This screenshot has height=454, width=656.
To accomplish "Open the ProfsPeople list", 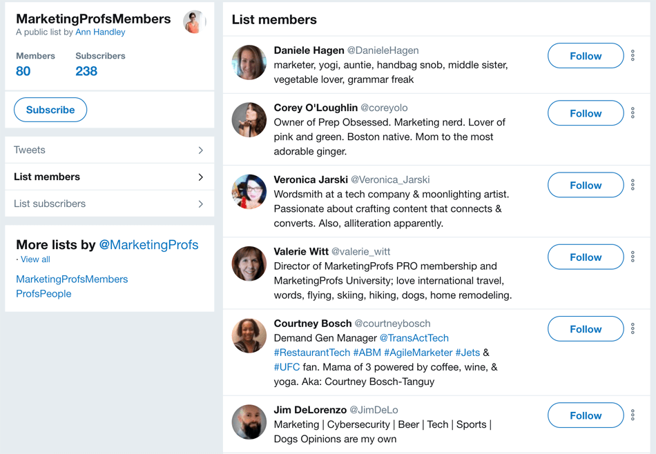I will coord(43,293).
